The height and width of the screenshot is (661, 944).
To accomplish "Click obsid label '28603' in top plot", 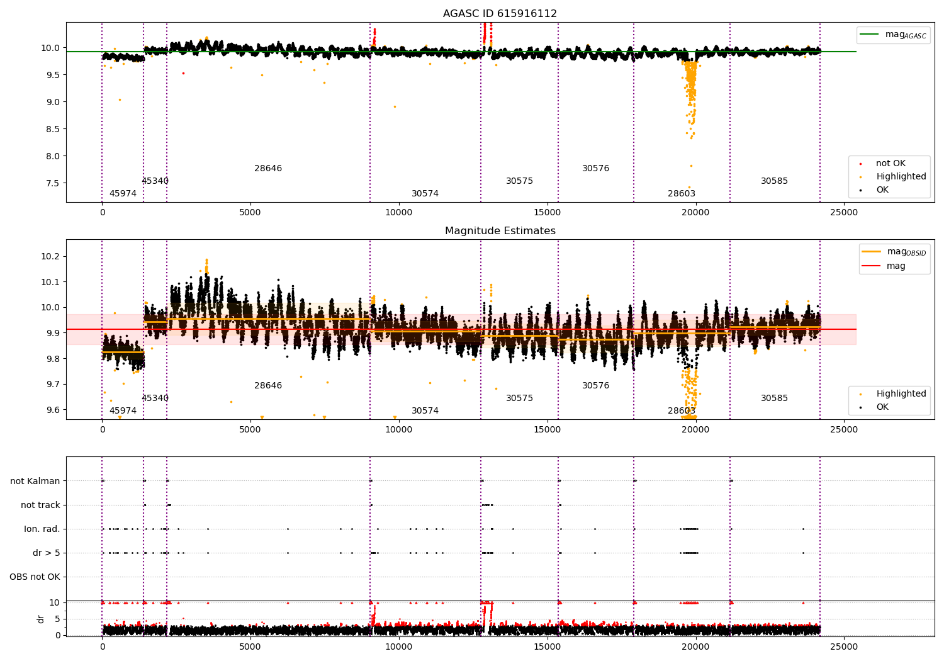I will tap(682, 194).
